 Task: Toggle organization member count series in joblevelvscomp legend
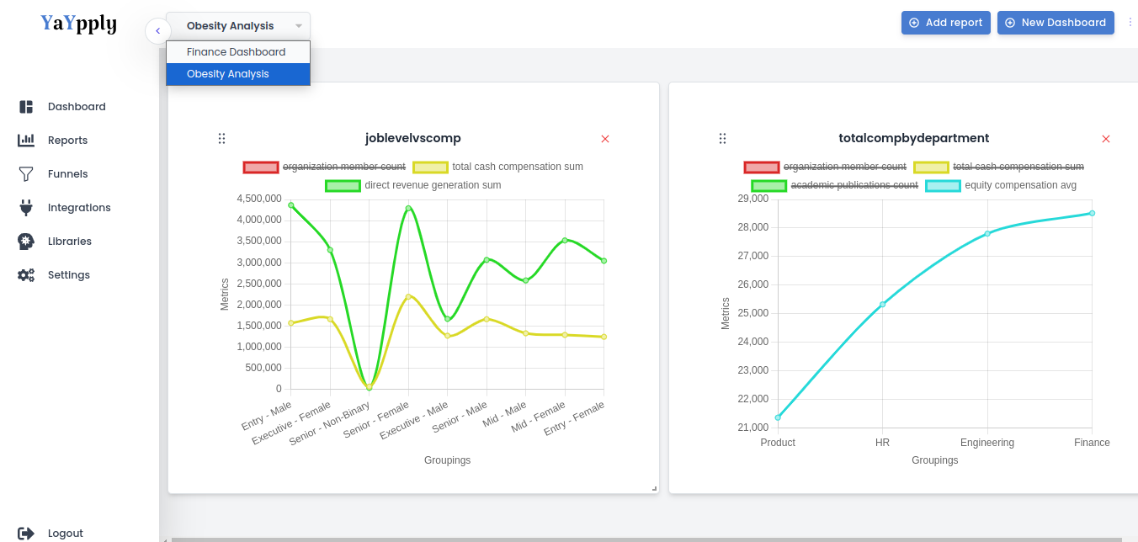[x=324, y=167]
